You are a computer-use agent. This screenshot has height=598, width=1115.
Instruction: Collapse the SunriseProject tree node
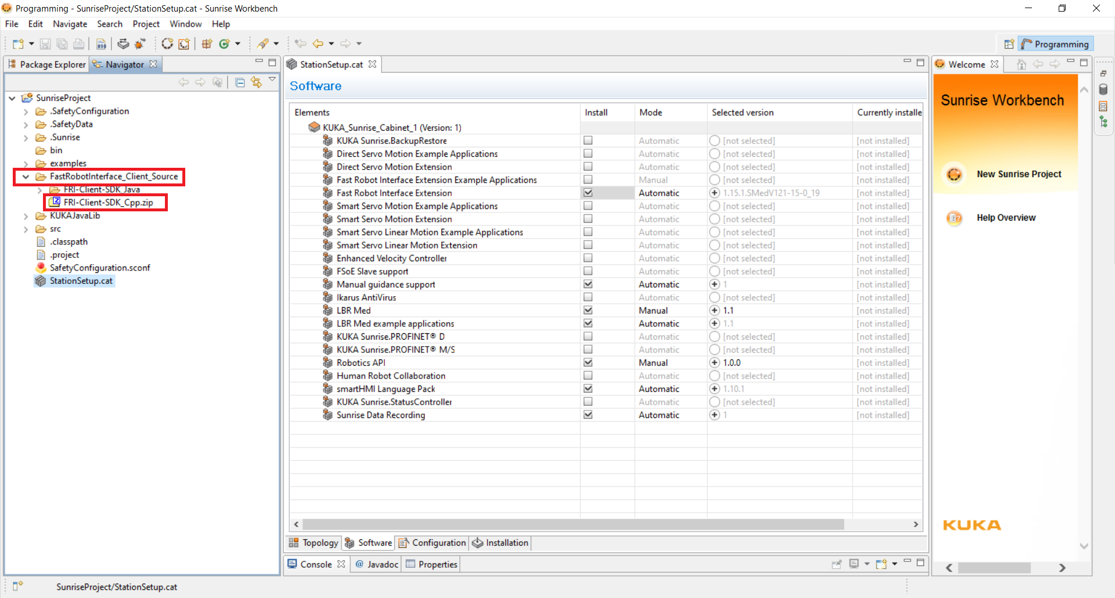[x=12, y=98]
